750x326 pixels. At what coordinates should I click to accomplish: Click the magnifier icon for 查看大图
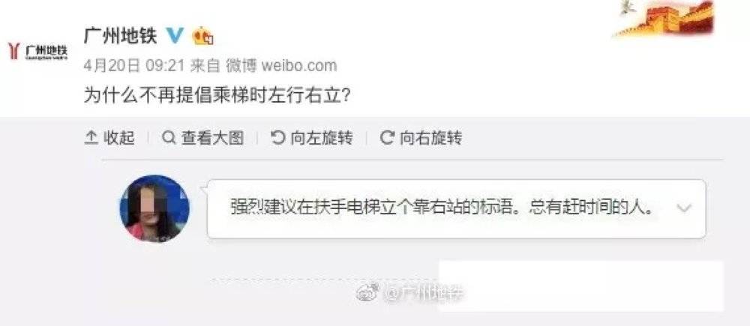click(168, 138)
